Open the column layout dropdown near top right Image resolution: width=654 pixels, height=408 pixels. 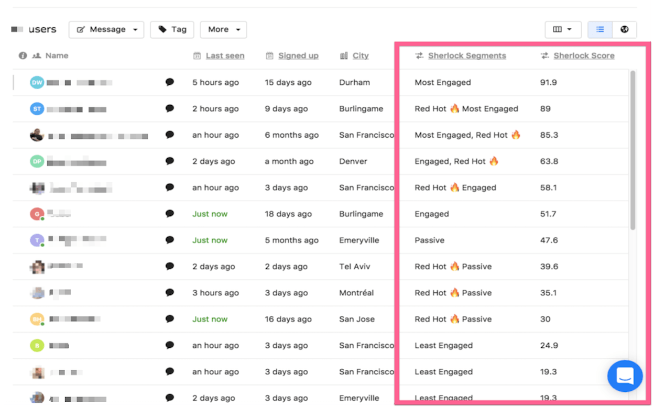(563, 30)
